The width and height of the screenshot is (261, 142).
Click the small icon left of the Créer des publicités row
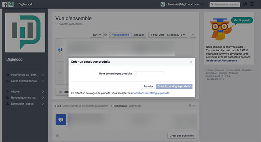tap(57, 136)
